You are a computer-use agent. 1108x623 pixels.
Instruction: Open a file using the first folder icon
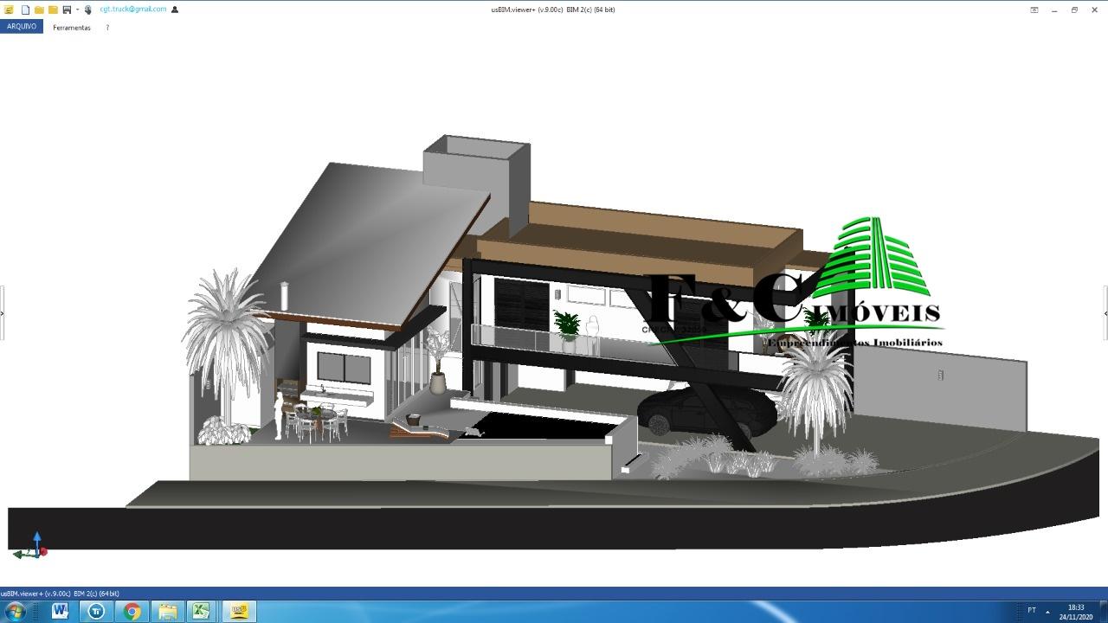[39, 10]
